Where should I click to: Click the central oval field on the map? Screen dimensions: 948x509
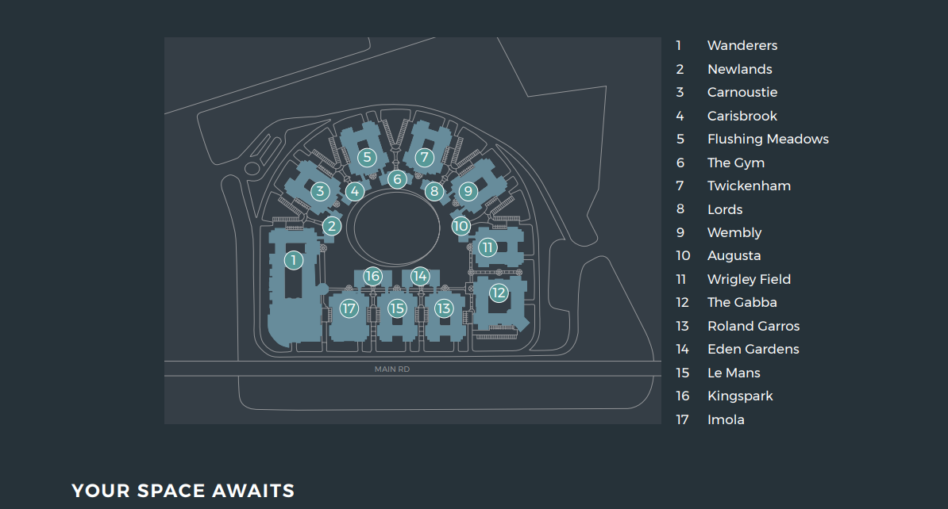click(395, 230)
